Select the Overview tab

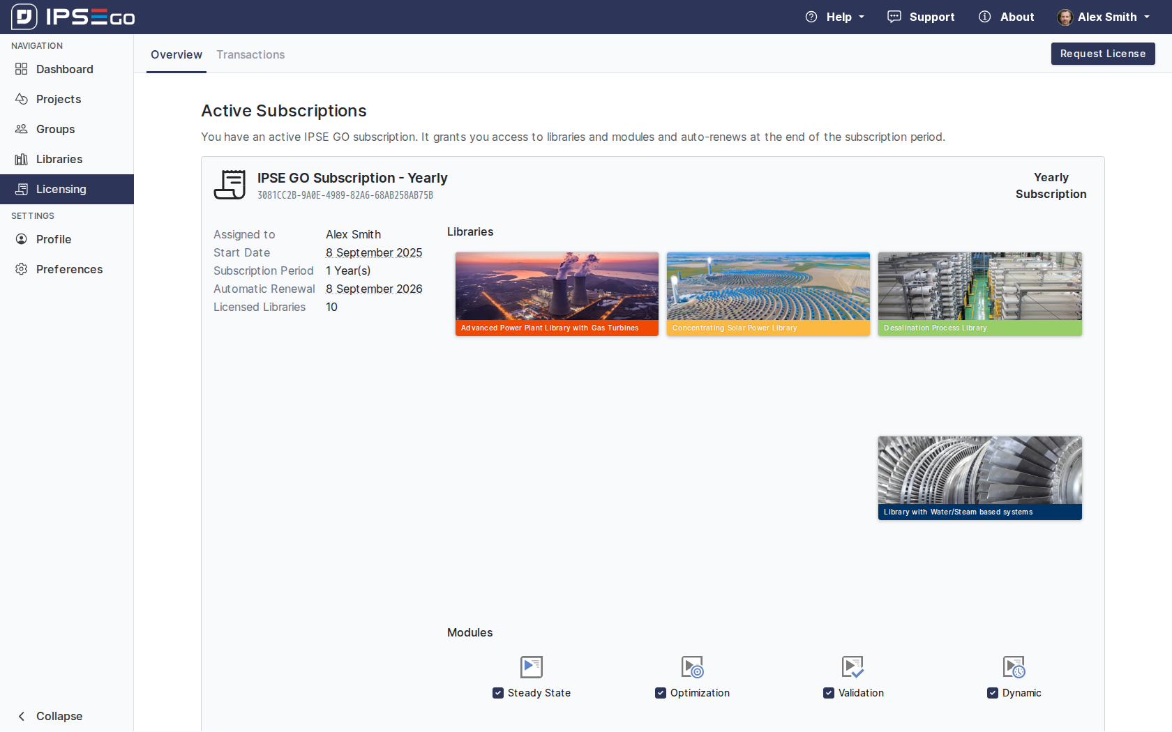coord(176,54)
